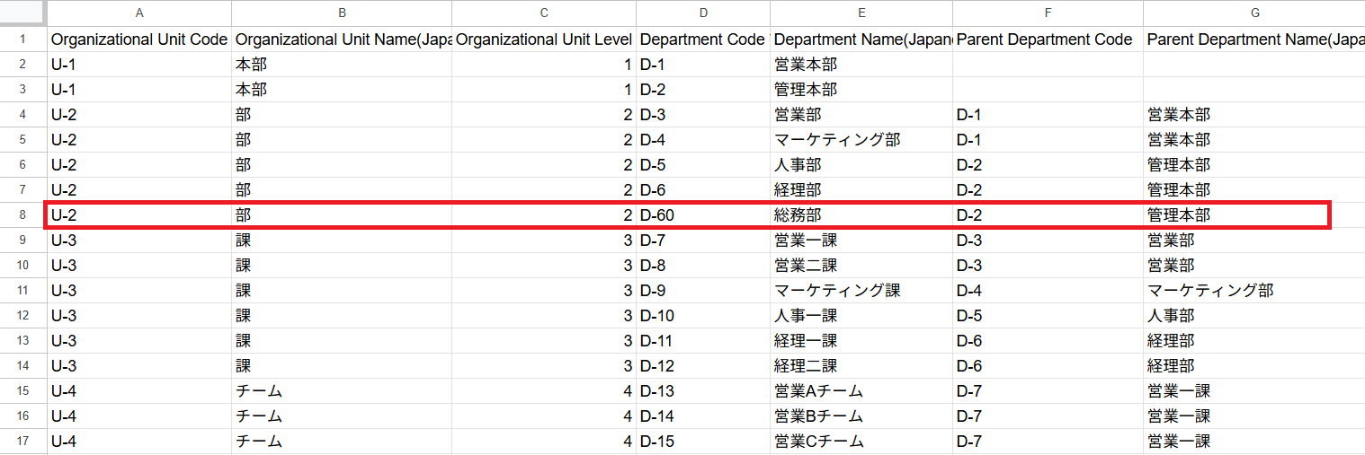This screenshot has width=1365, height=455.
Task: Select the column D header
Action: pos(702,13)
